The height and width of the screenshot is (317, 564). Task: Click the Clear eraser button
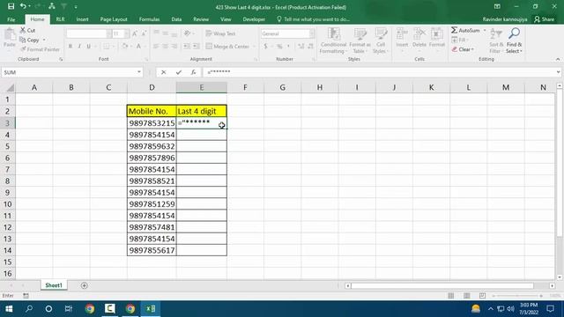464,49
